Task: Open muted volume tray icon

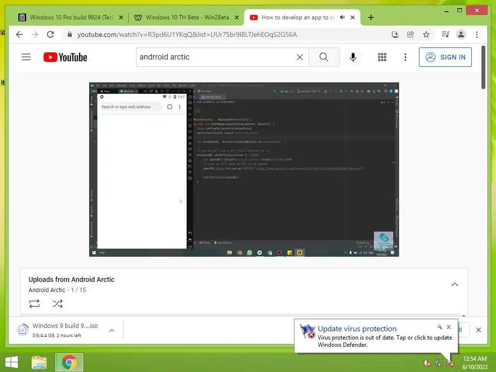Action: [x=427, y=363]
